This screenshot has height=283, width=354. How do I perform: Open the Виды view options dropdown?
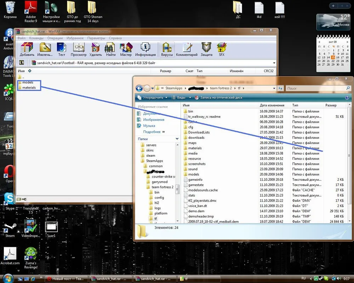pos(181,98)
